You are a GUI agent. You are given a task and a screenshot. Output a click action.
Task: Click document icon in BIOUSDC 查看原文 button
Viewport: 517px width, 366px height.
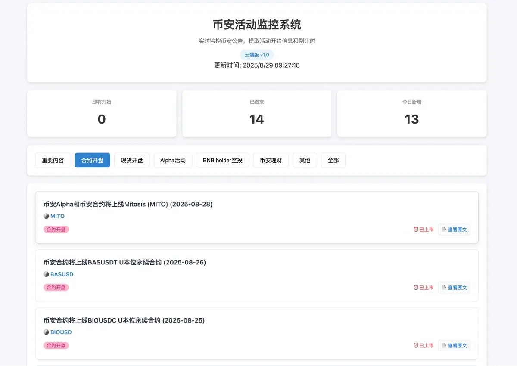tap(444, 346)
